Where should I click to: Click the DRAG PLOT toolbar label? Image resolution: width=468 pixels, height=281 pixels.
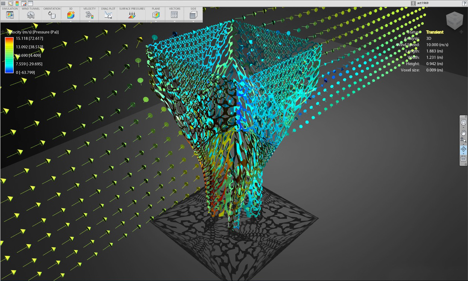point(108,9)
